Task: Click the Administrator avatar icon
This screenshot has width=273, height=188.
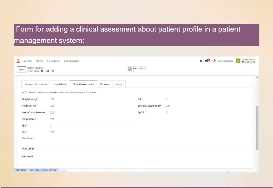Action: pyautogui.click(x=238, y=61)
